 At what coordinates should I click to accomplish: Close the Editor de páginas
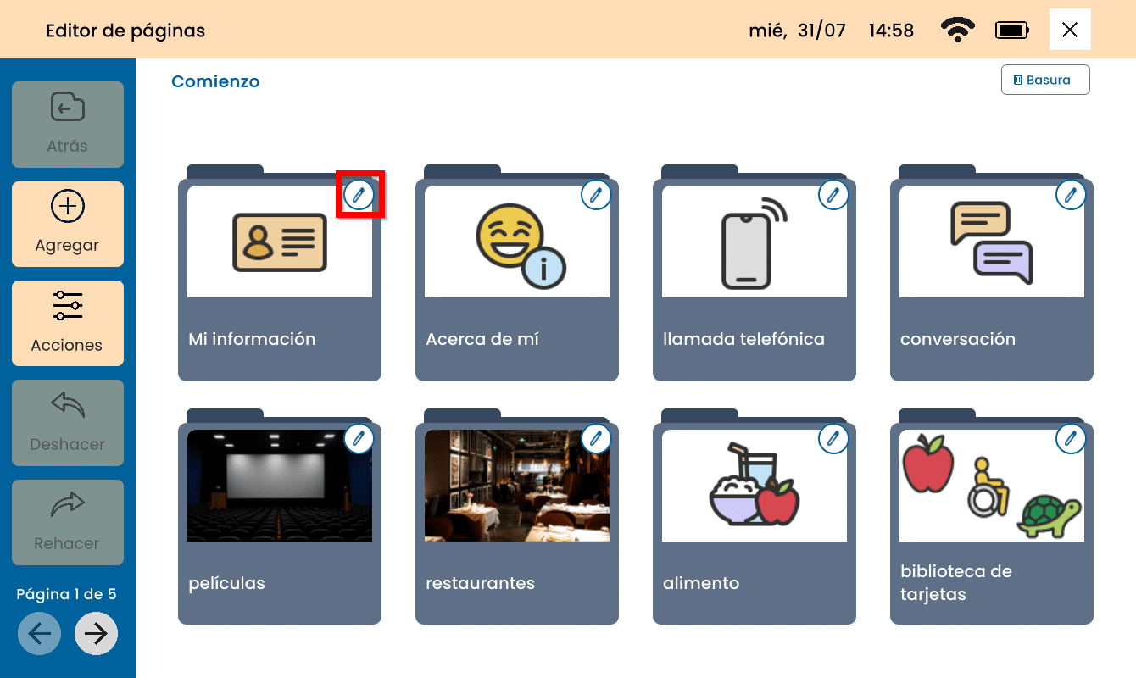coord(1069,31)
